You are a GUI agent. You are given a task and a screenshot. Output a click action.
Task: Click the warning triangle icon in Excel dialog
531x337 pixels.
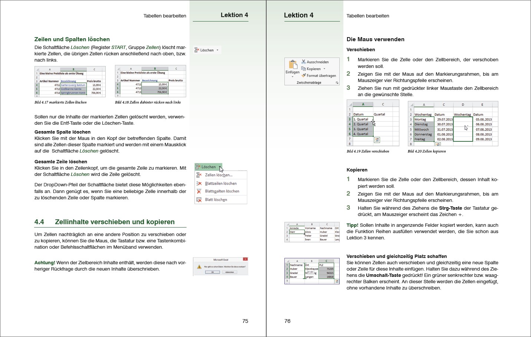coord(199,266)
